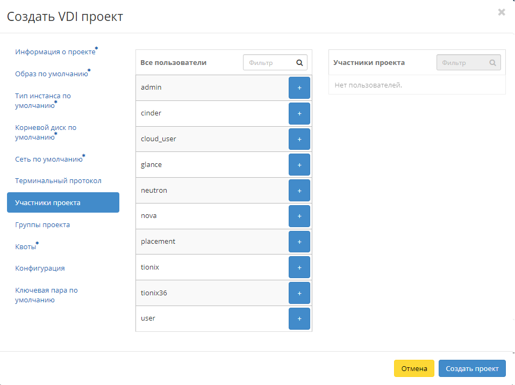Select Терминальный протокол tab
The width and height of the screenshot is (515, 385).
point(58,181)
